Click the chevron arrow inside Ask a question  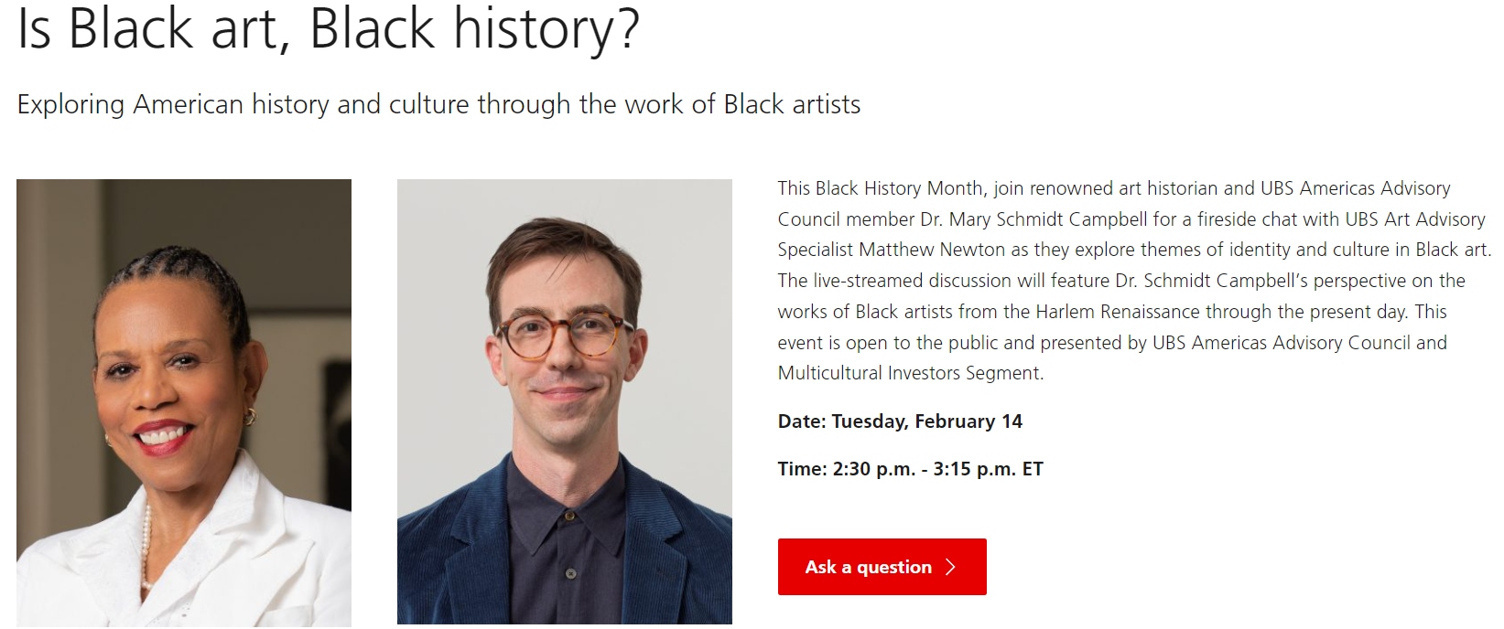(x=950, y=567)
